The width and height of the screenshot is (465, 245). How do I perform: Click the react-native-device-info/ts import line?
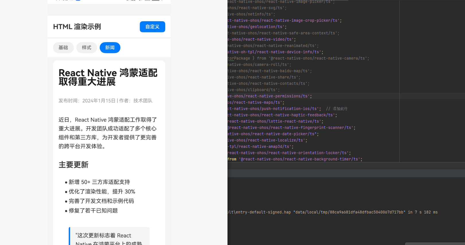(275, 52)
